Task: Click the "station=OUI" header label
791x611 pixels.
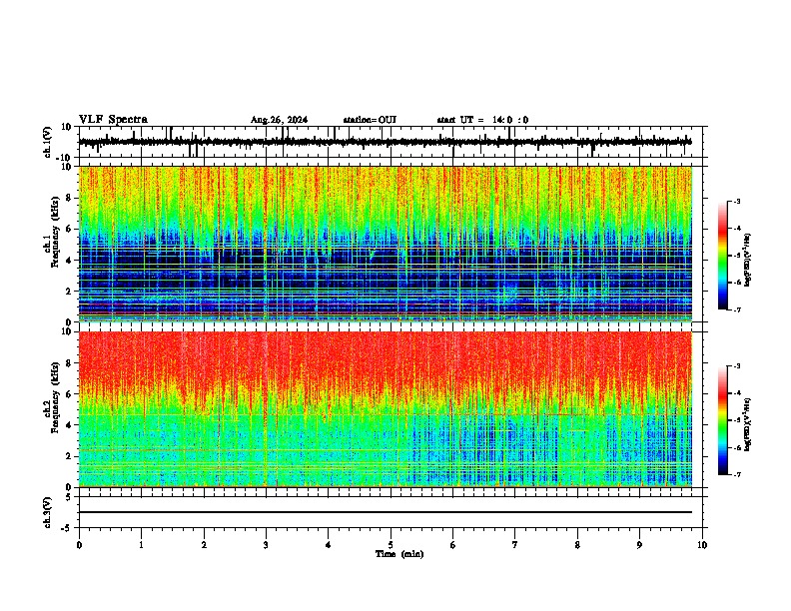Action: coord(370,120)
